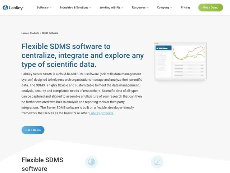Click the scatter plot feature icon
This screenshot has height=173, width=230.
click(157, 162)
